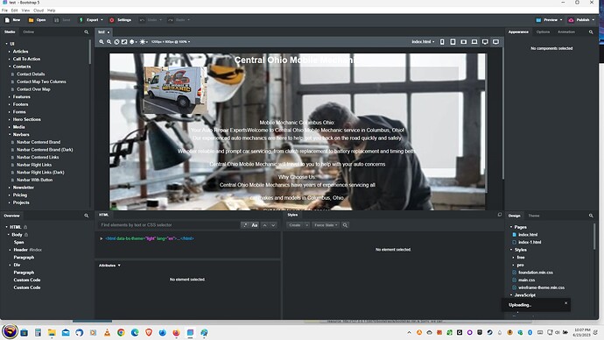This screenshot has width=604, height=340.
Task: Expand the Articles component group
Action: point(10,52)
